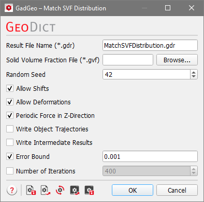Edit the Result File Name field
Image resolution: width=204 pixels, height=202 pixels.
150,45
